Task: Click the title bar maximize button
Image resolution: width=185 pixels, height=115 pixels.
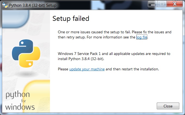Action: tap(162, 4)
